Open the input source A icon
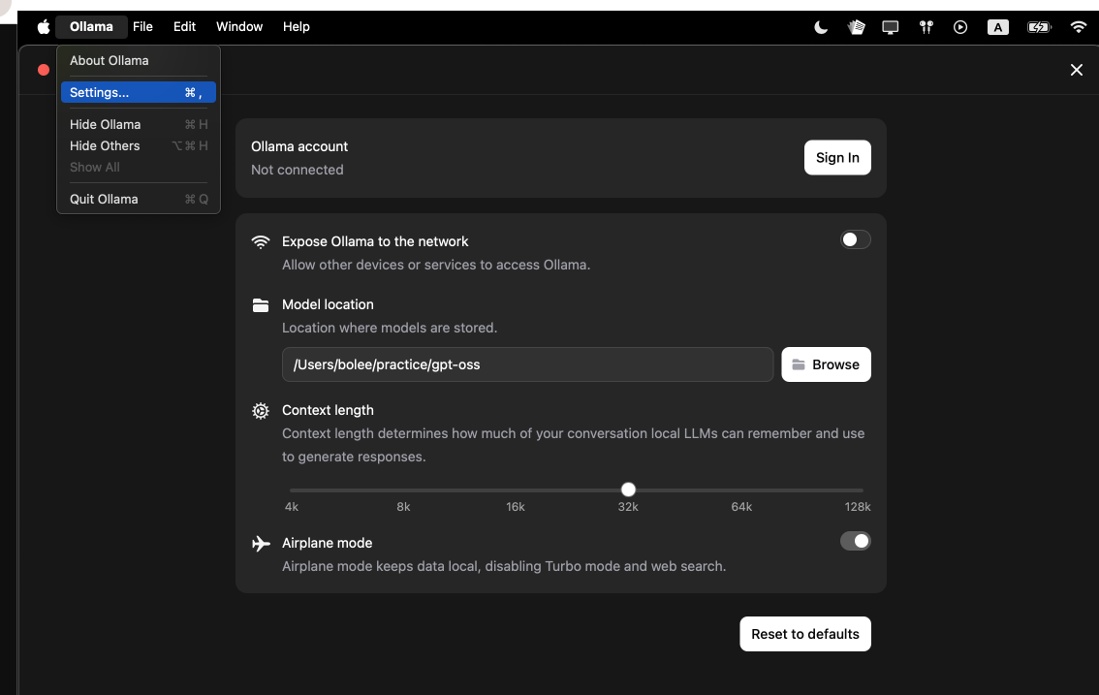Image resolution: width=1099 pixels, height=695 pixels. 998,26
